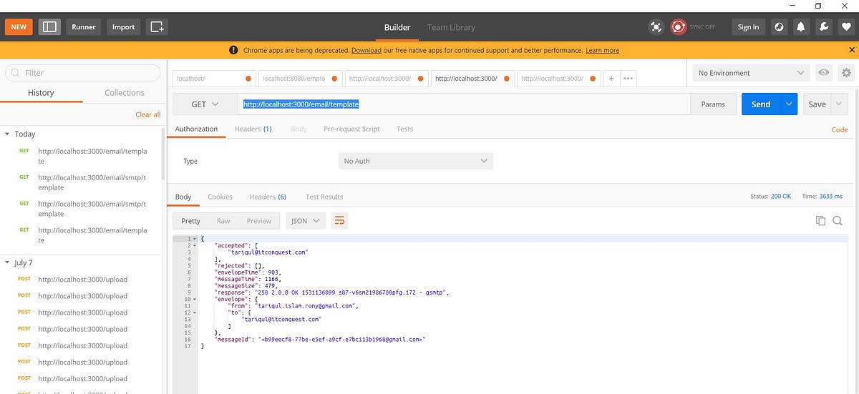Open first POST localhost:3000/upload history entry
The height and width of the screenshot is (394, 859).
click(83, 279)
